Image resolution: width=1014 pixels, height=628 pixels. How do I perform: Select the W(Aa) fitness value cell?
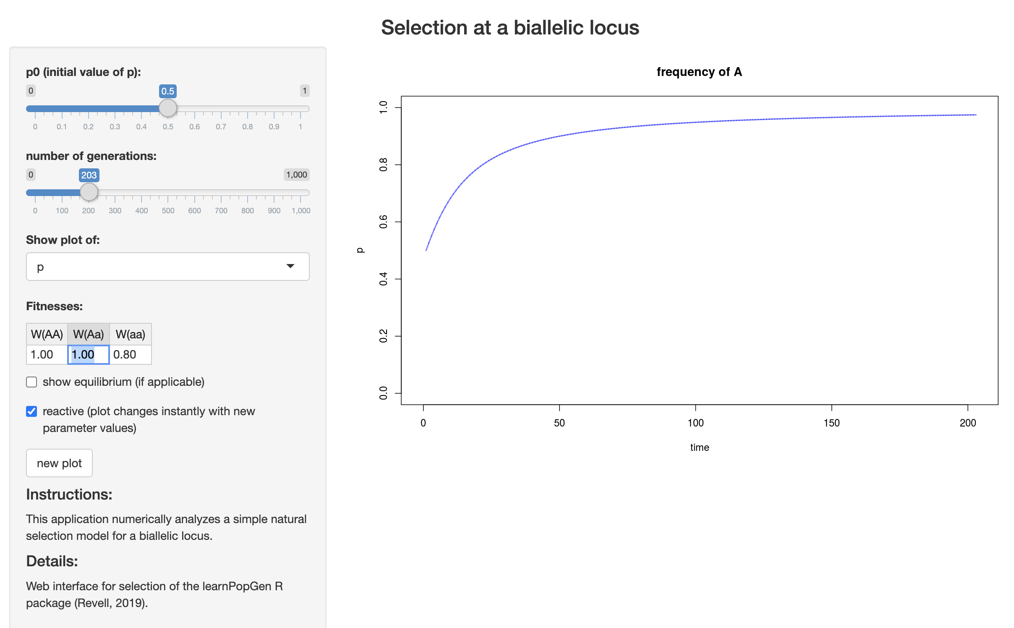pos(89,355)
